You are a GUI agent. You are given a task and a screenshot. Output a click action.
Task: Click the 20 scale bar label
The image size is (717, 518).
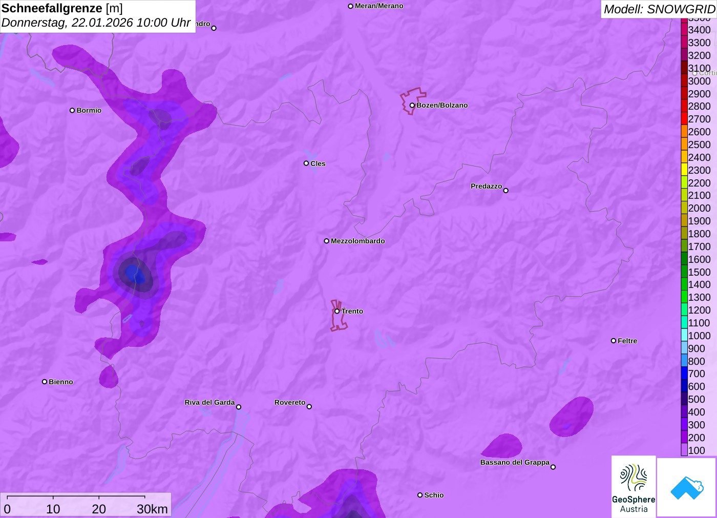click(99, 509)
